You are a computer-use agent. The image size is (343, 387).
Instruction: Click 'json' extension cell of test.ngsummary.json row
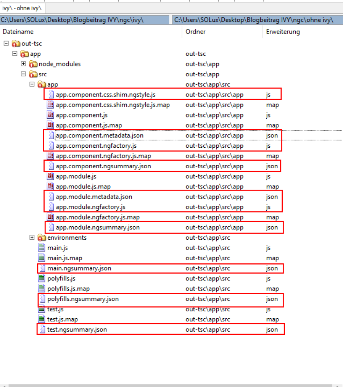(x=272, y=330)
